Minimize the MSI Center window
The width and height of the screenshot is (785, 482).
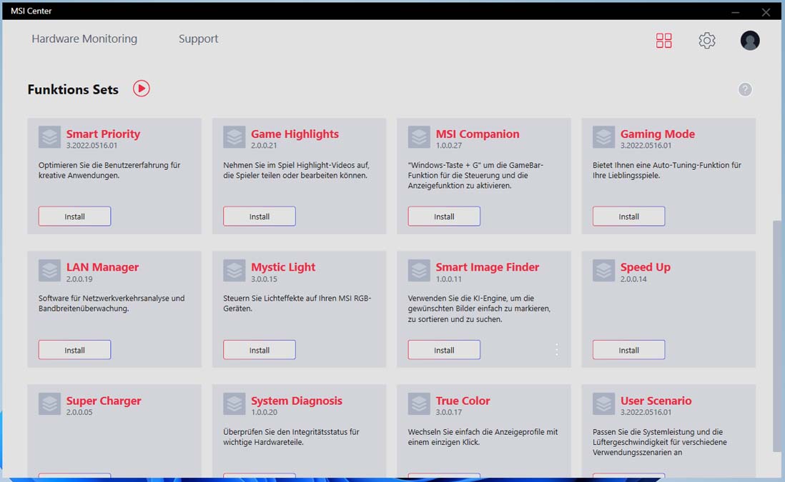[x=736, y=11]
